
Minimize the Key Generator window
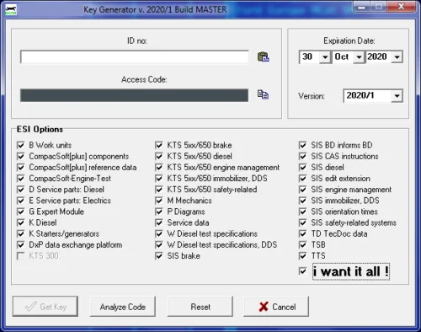coord(362,7)
